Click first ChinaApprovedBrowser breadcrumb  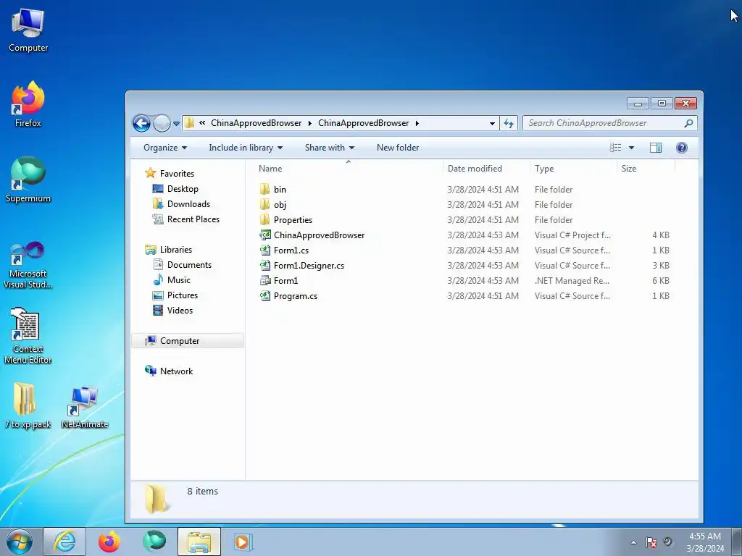256,123
